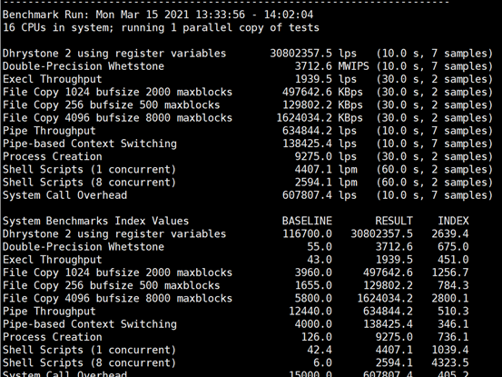Select Shell Scripts (1 concurrent) index 1039.4
Screen dimensions: 502x377
coord(450,350)
